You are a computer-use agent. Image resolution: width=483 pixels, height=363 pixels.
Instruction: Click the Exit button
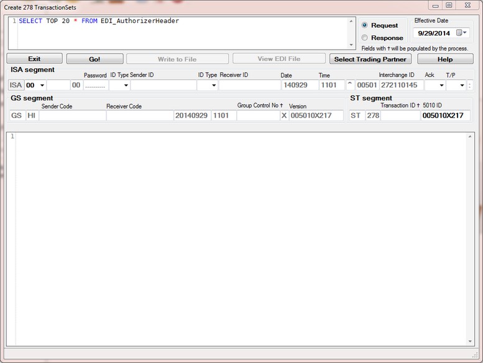click(34, 59)
